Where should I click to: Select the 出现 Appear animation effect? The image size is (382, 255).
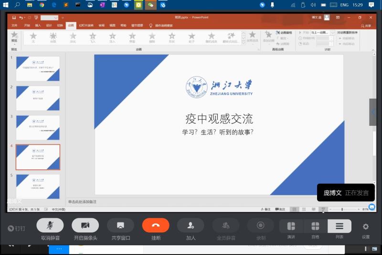point(53,38)
